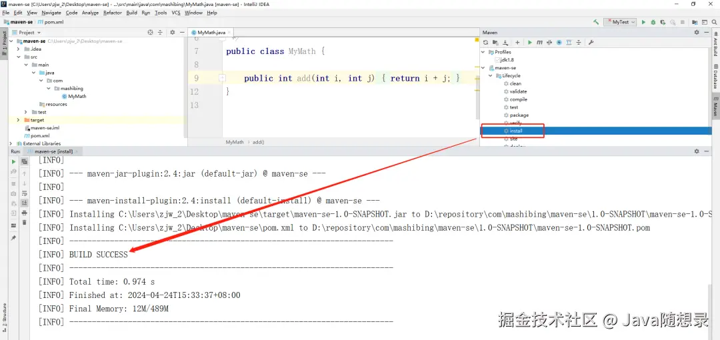
Task: Open Maven settings wrench icon
Action: click(x=591, y=42)
